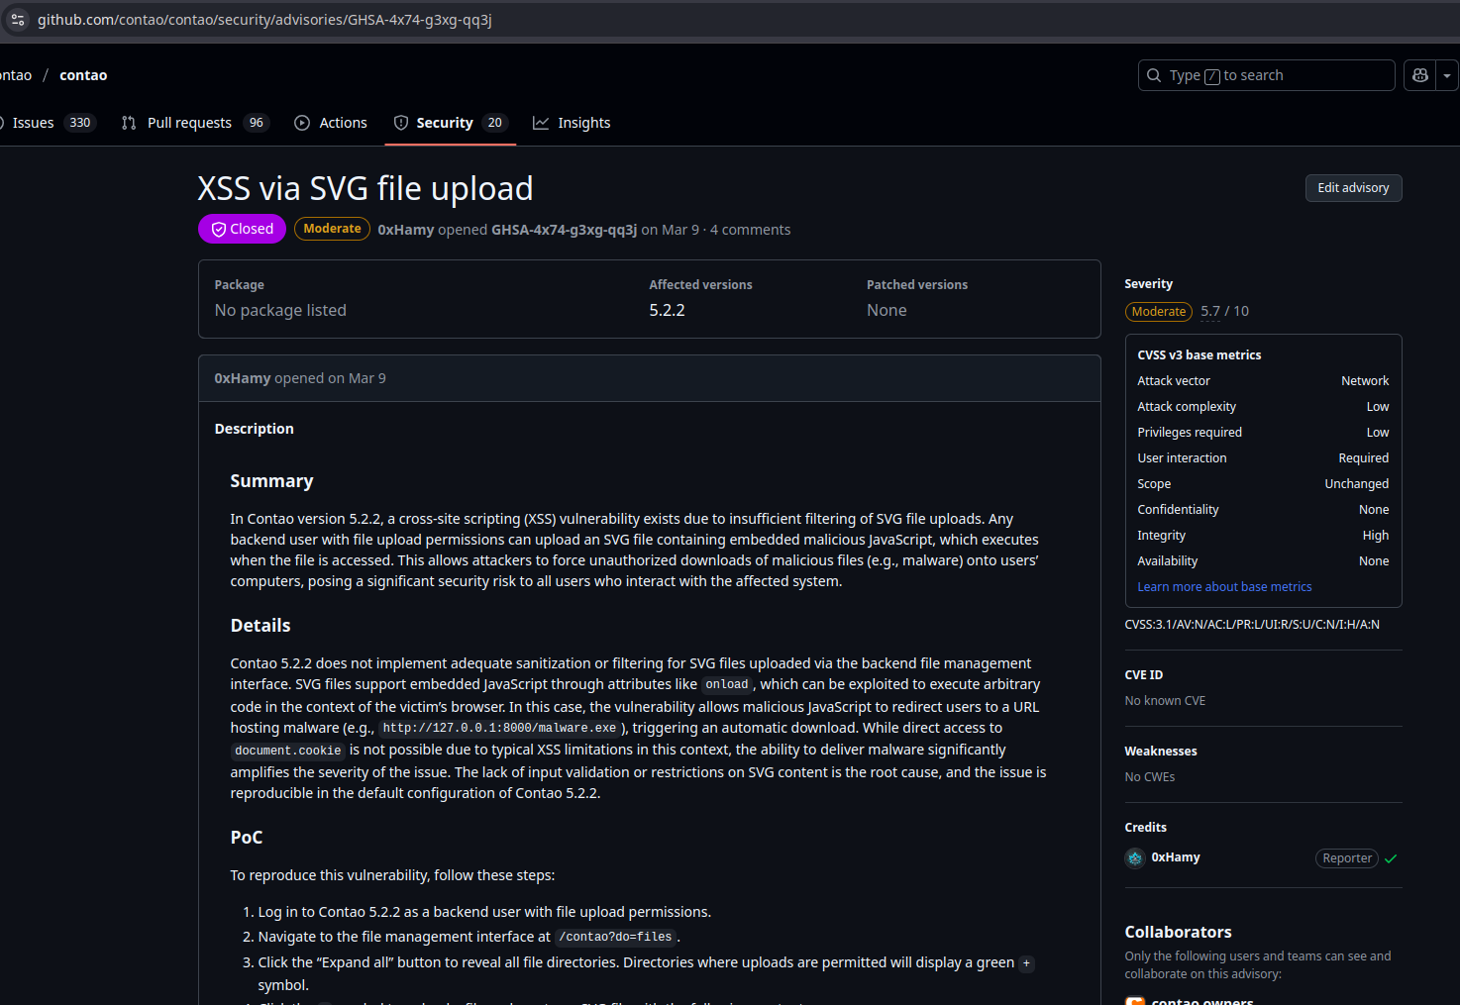Click the onload inline code
The height and width of the screenshot is (1005, 1460).
(727, 685)
